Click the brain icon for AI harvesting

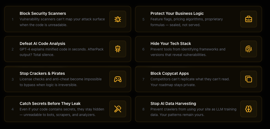point(248,109)
